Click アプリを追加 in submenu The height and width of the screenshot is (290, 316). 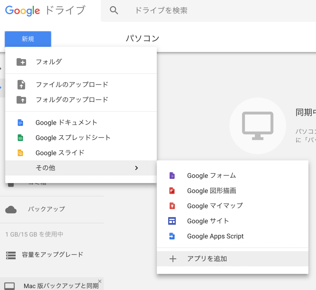[x=233, y=259]
